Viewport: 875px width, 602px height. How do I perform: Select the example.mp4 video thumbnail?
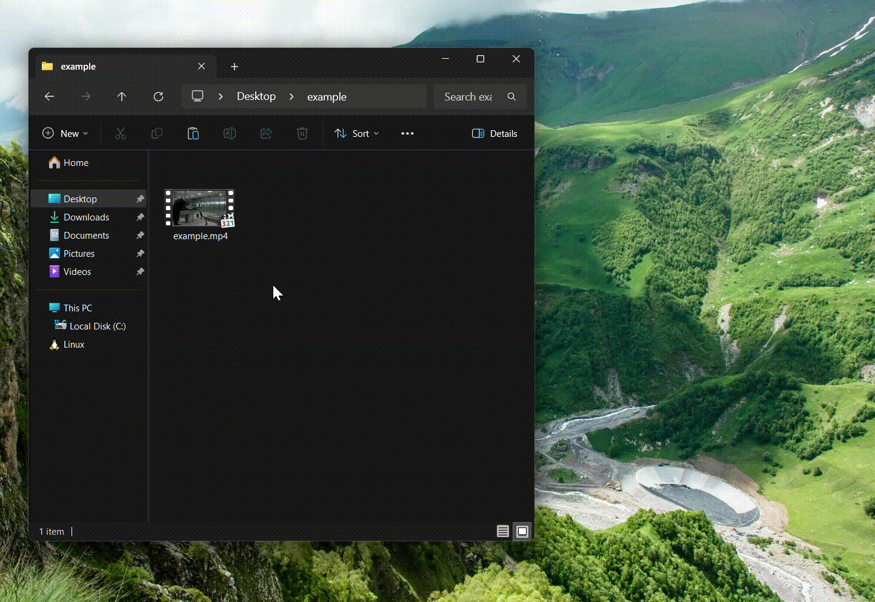pyautogui.click(x=200, y=208)
